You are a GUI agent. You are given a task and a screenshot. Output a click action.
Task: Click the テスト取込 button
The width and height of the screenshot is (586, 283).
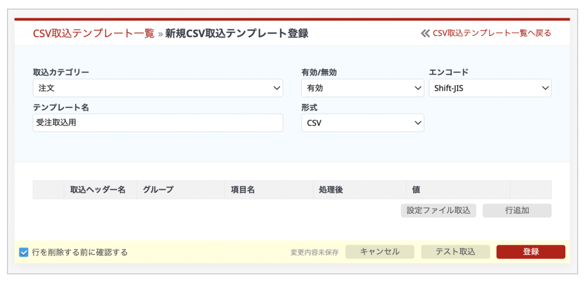(455, 252)
